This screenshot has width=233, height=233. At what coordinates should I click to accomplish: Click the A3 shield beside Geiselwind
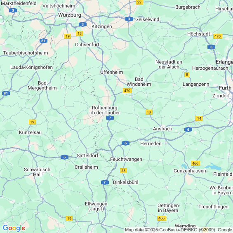coord(129,19)
